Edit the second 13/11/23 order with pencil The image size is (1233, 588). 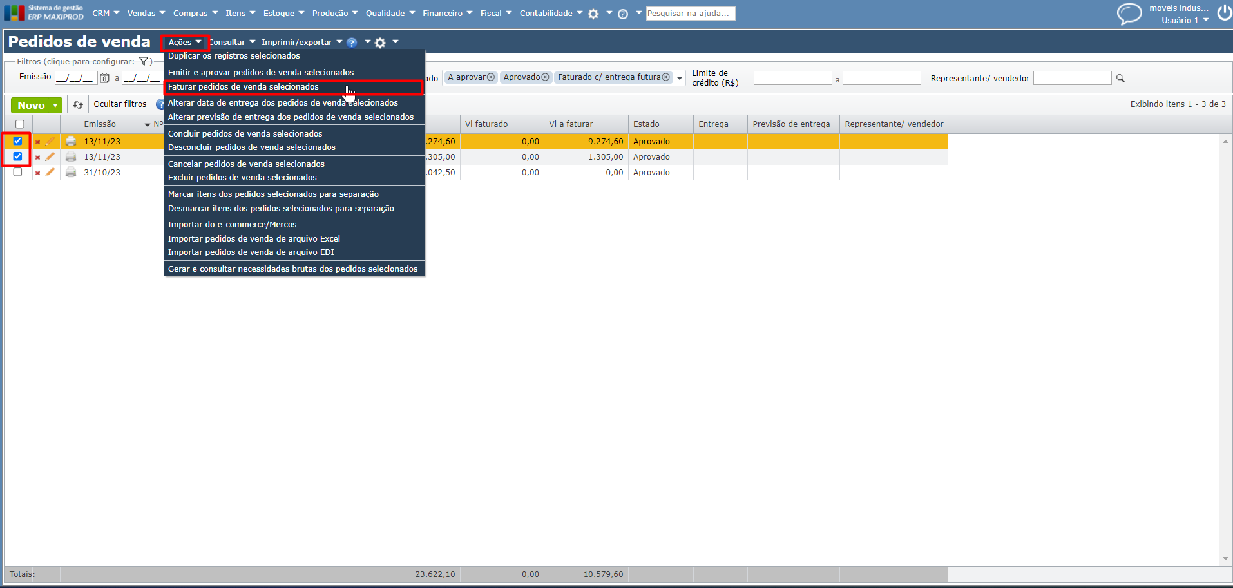pos(50,156)
